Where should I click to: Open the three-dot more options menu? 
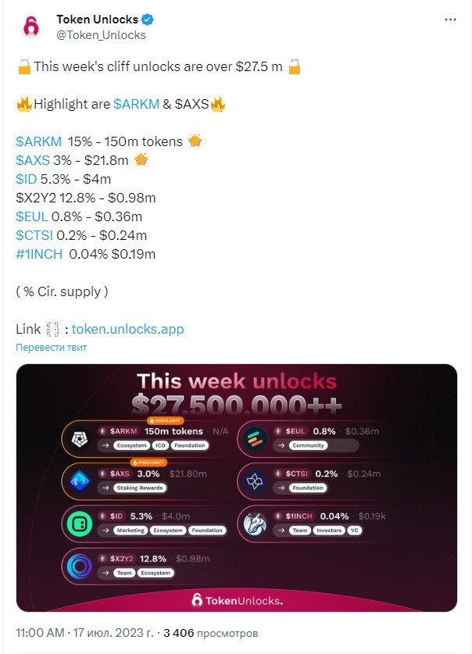coord(450,20)
